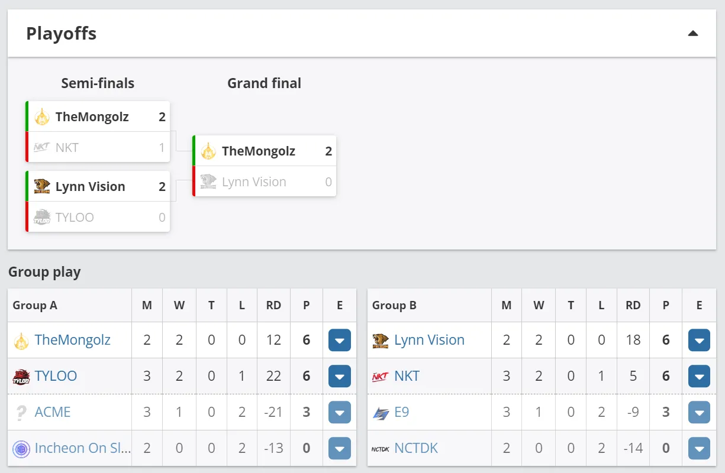Screen dimensions: 725x473
Task: Open the NKT team link in Group B
Action: [x=407, y=376]
